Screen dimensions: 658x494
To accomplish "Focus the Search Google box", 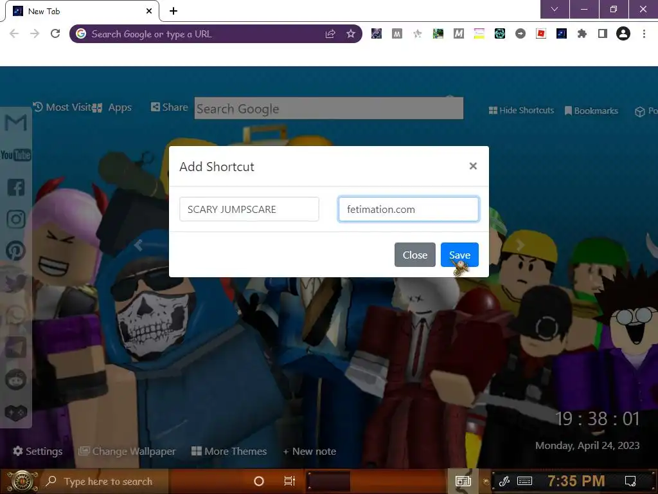I will (x=328, y=108).
